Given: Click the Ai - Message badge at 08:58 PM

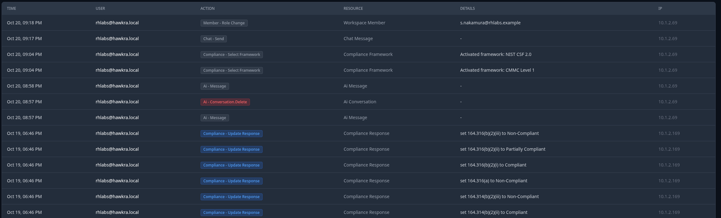Looking at the screenshot, I should pos(214,86).
